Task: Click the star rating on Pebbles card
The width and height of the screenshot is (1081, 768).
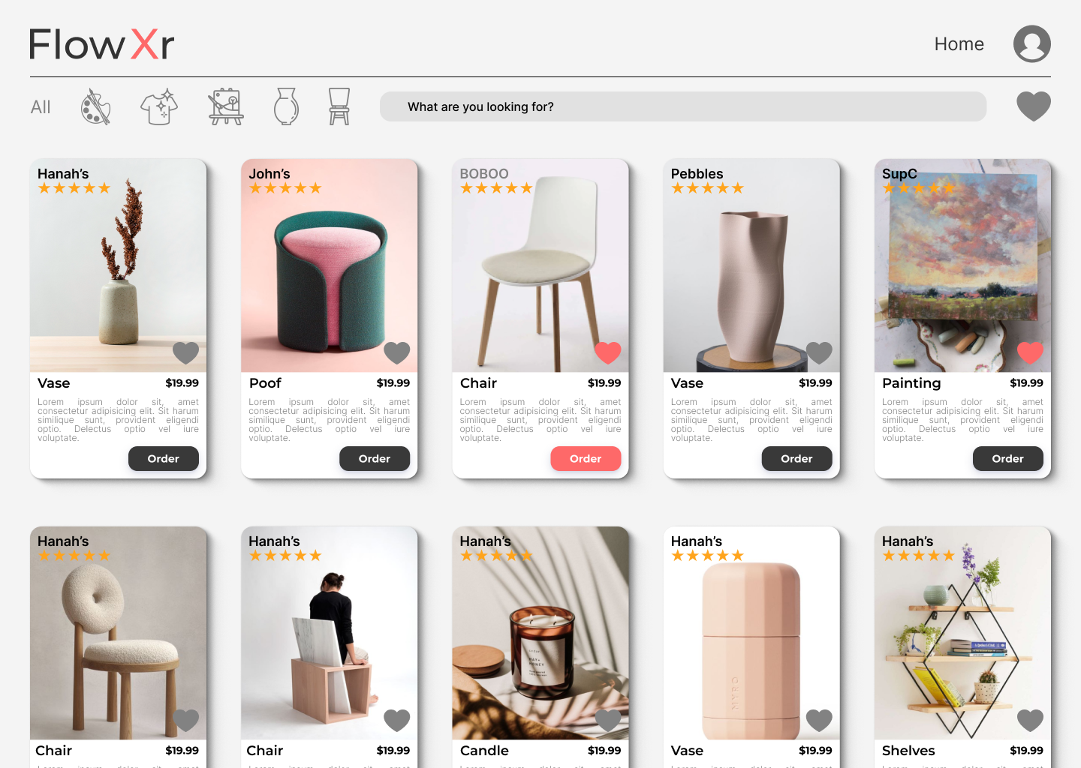Action: 707,188
